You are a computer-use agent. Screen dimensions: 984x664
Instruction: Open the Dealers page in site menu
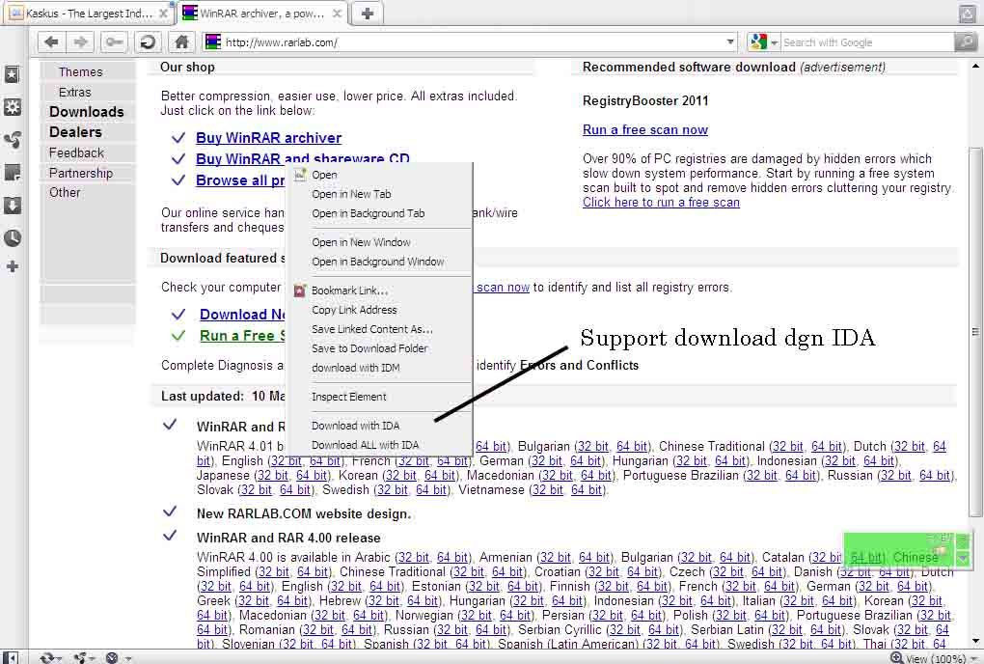[75, 132]
